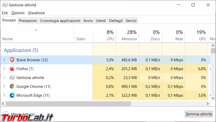216x122 pixels.
Task: Click the Google Chrome process icon
Action: point(12,87)
